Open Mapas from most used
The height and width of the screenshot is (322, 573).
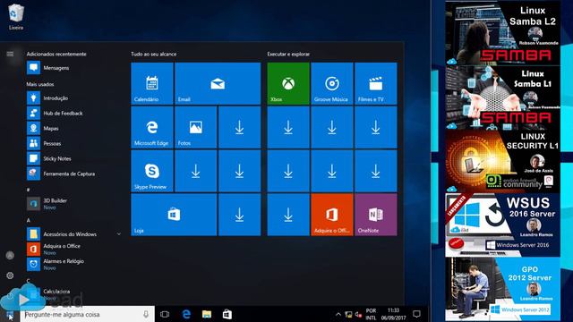[x=73, y=128]
